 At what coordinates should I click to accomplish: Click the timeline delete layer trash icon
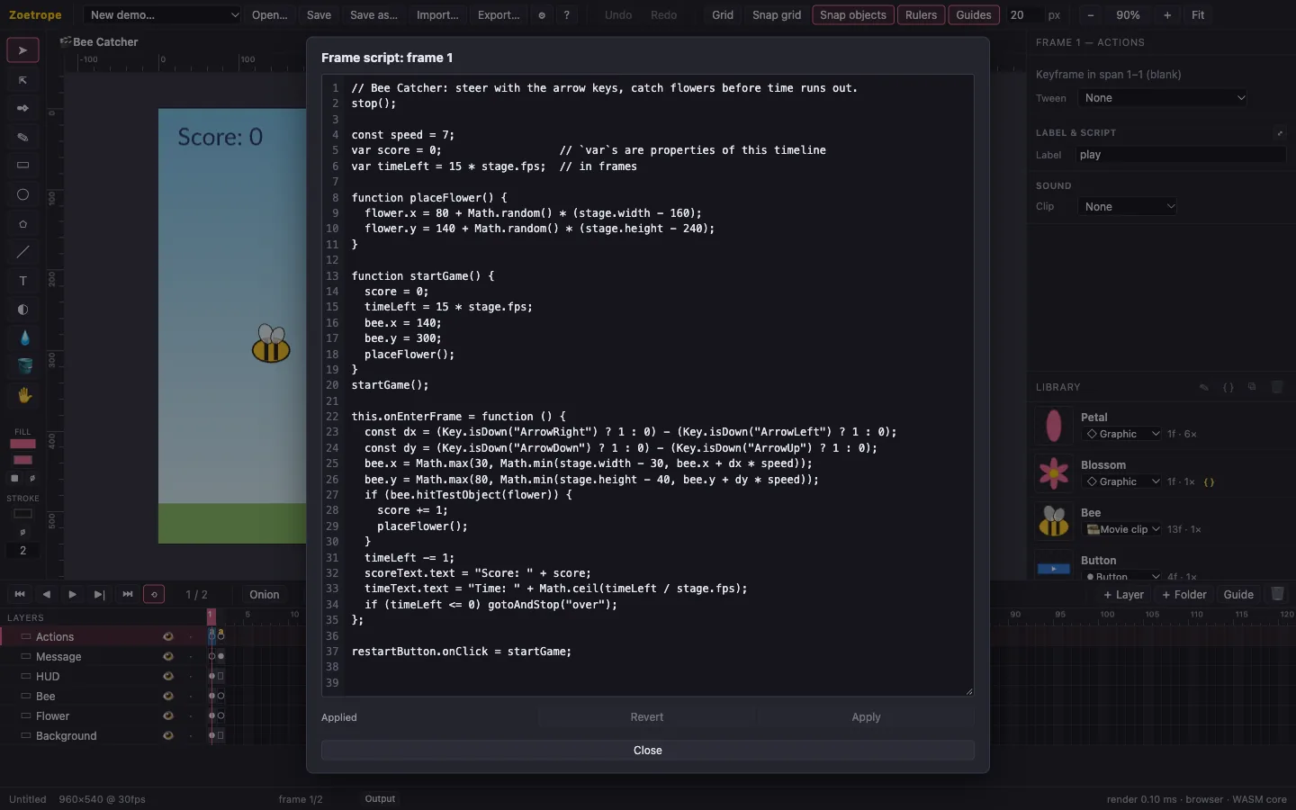pyautogui.click(x=1277, y=594)
